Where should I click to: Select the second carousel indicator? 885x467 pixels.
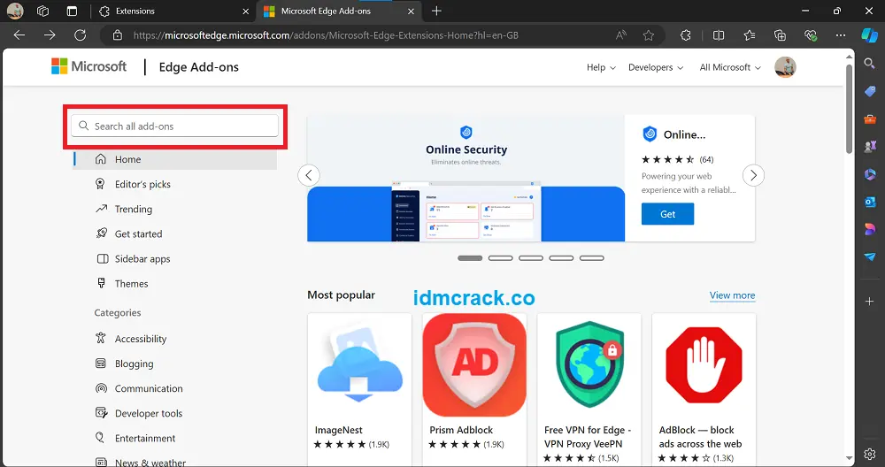point(501,258)
